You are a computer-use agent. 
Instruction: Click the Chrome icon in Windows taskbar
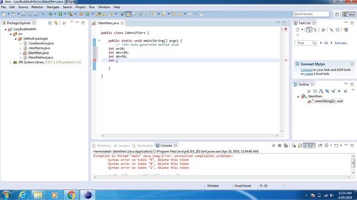tap(71, 195)
